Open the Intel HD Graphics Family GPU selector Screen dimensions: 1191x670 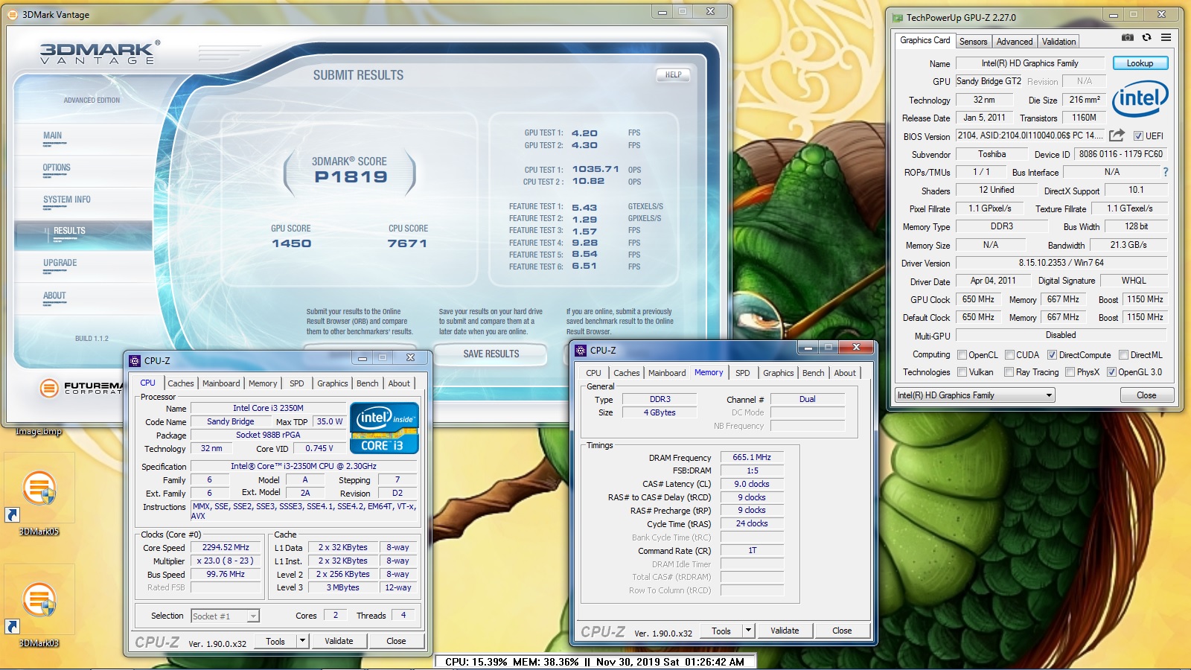pos(974,395)
